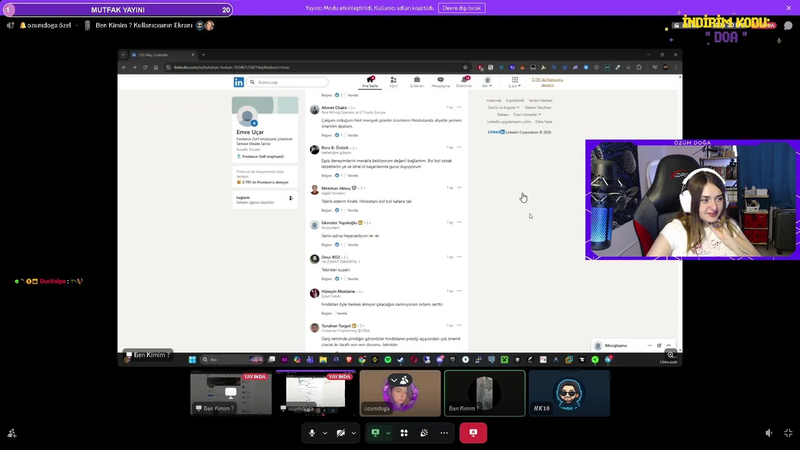Focus the Ben Kimim ? avatar tile
The width and height of the screenshot is (800, 450).
pyautogui.click(x=484, y=393)
